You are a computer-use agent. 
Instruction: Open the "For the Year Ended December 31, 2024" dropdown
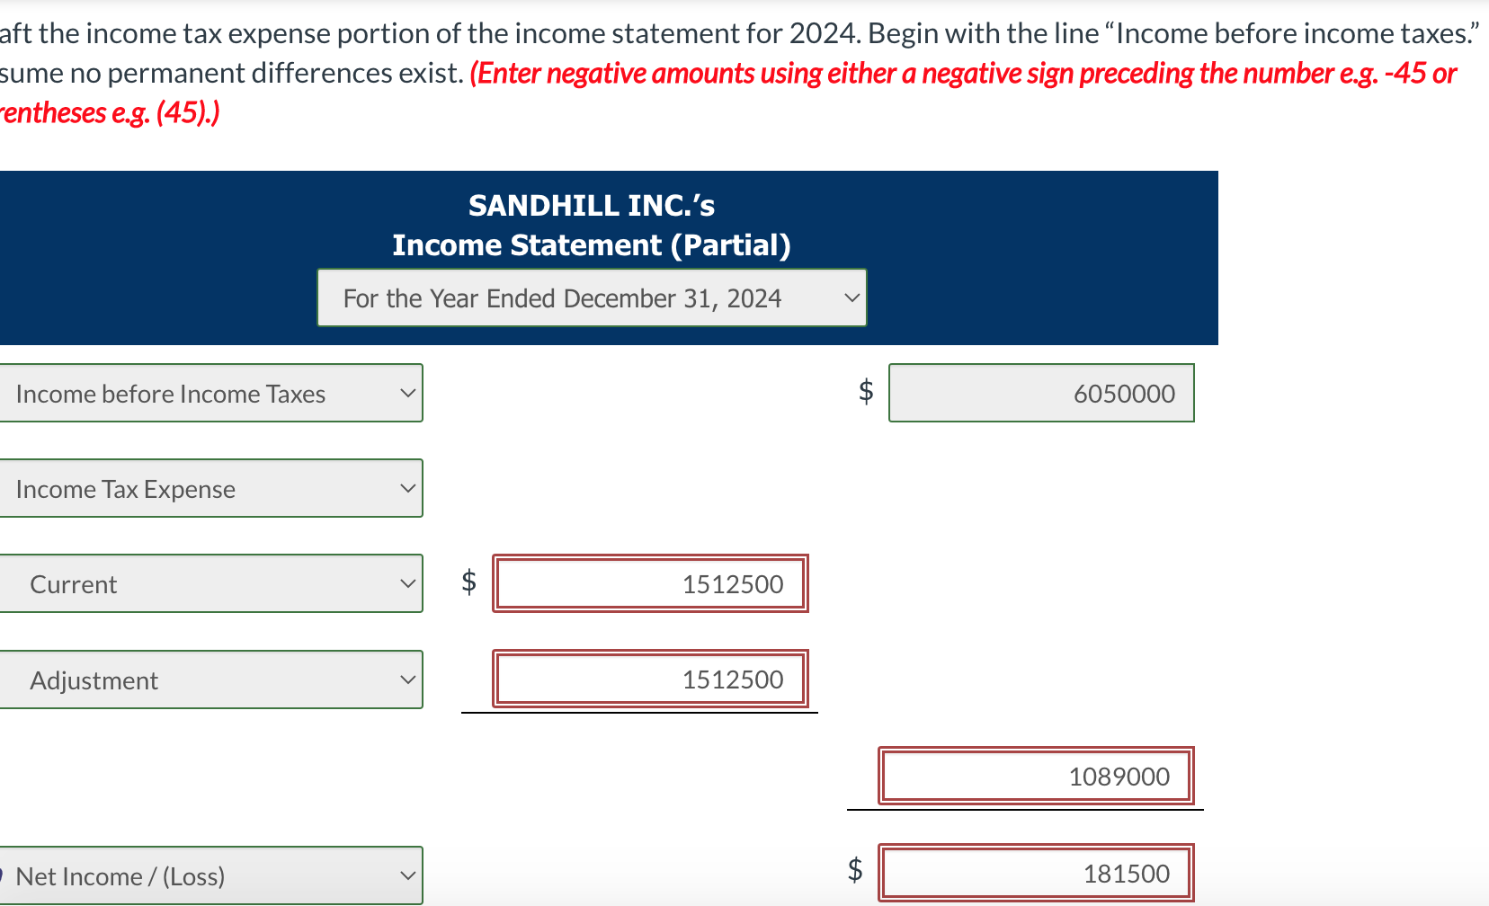591,298
